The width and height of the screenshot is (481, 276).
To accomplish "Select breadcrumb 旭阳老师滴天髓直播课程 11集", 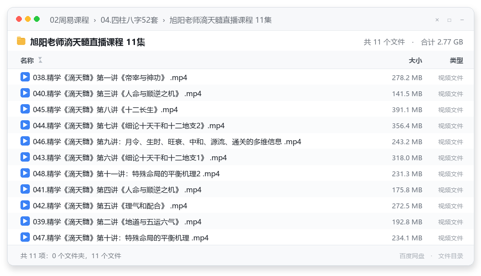I will point(220,20).
